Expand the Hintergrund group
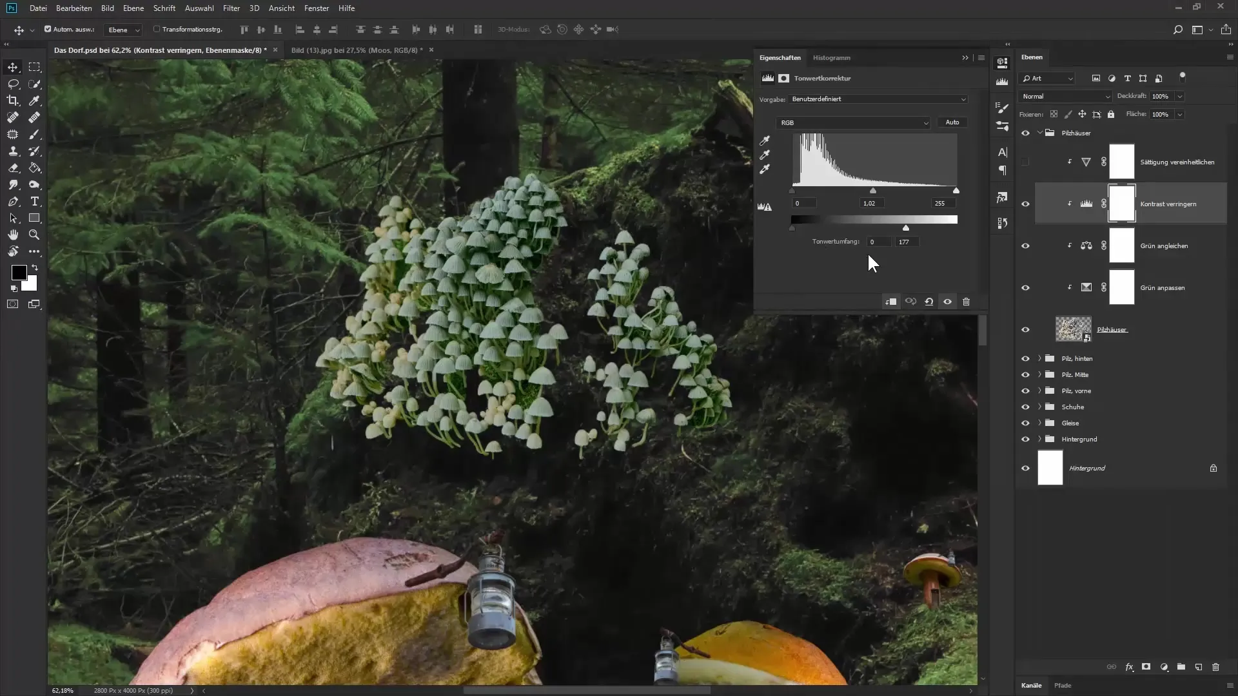Image resolution: width=1238 pixels, height=696 pixels. 1039,439
